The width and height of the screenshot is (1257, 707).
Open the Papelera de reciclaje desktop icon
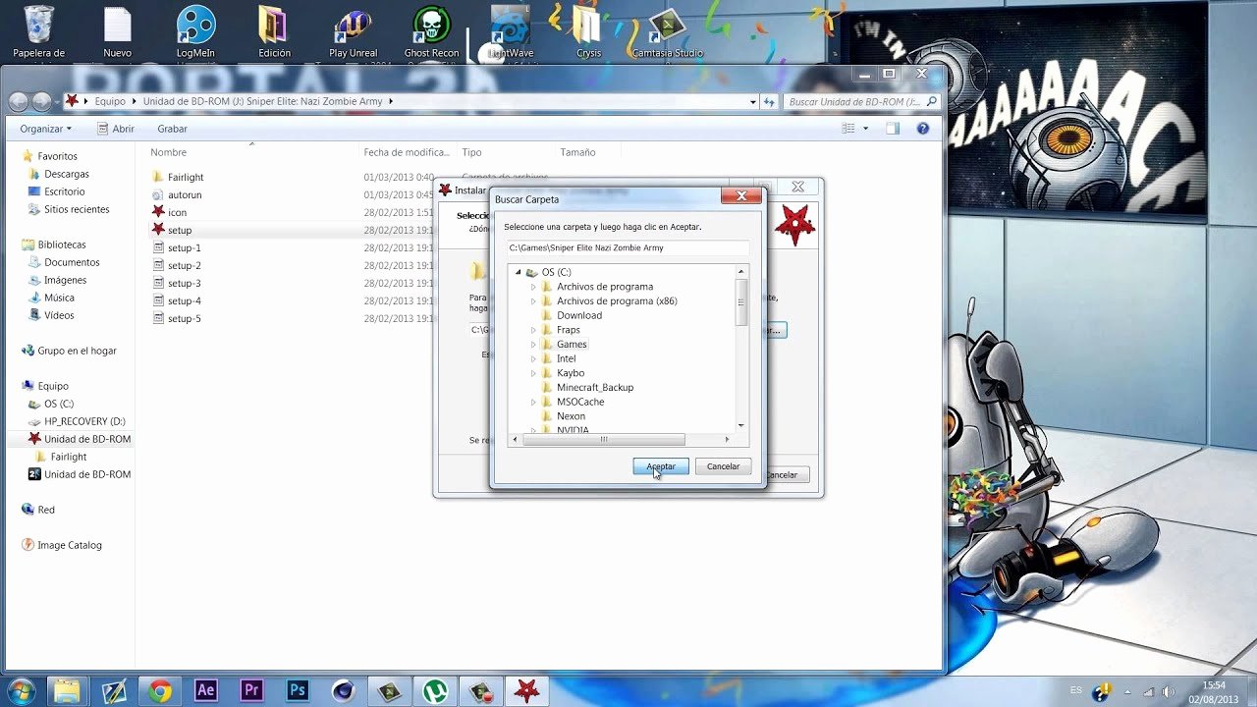(39, 32)
